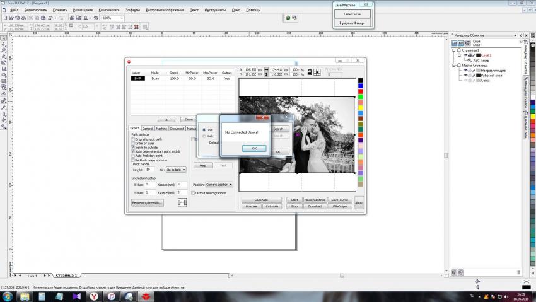Open the Position 'Current position' dropdown
The image size is (536, 302).
[x=219, y=185]
